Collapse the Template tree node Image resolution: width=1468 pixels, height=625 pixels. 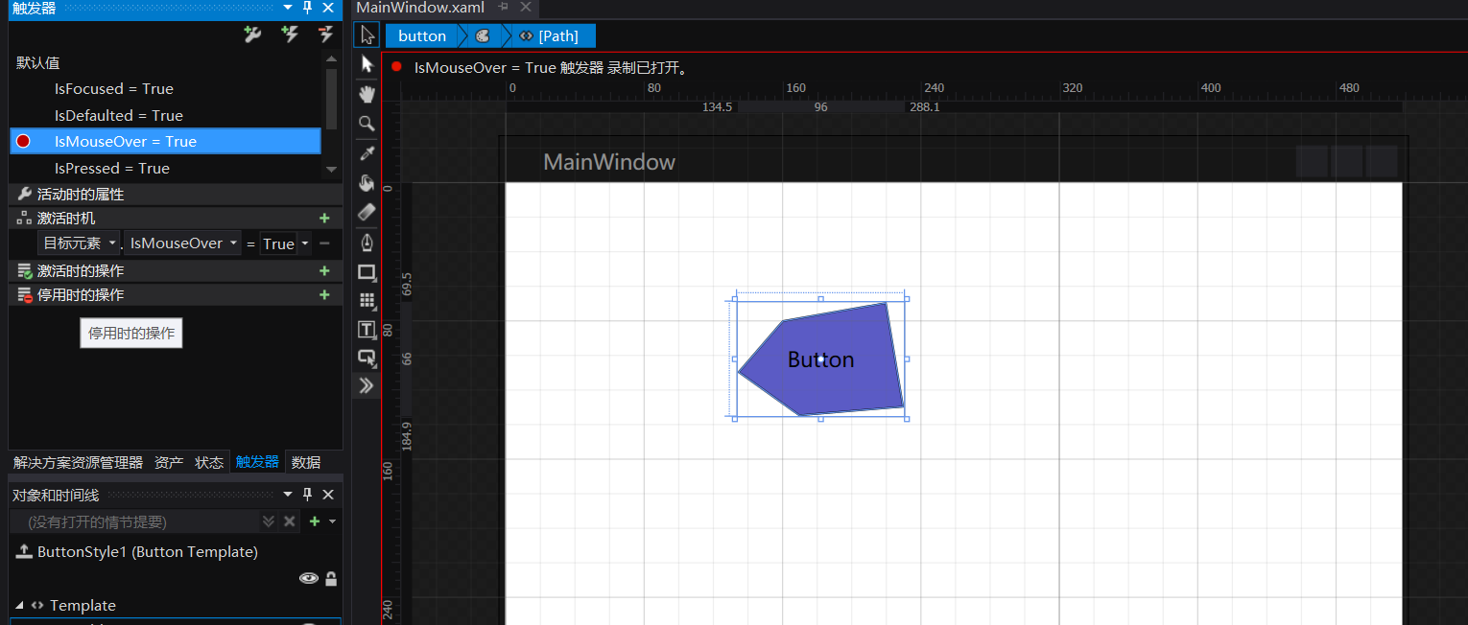tap(20, 606)
